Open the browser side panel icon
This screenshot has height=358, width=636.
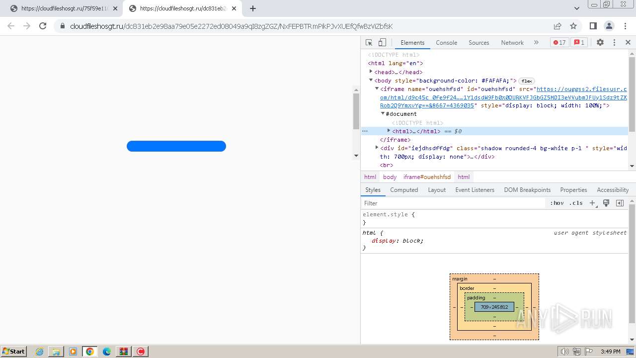pos(593,26)
